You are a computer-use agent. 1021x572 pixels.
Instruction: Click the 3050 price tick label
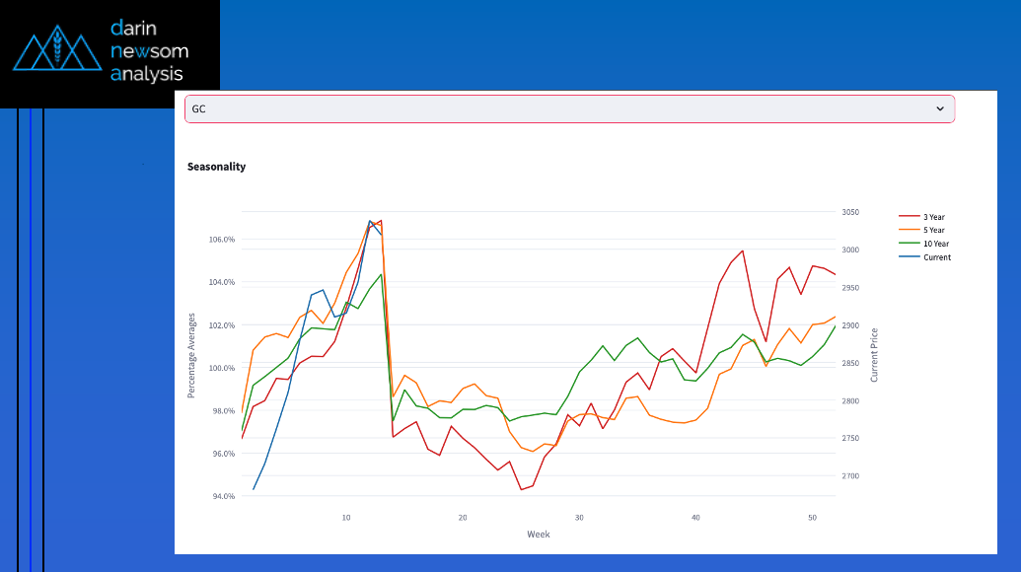[x=850, y=213]
